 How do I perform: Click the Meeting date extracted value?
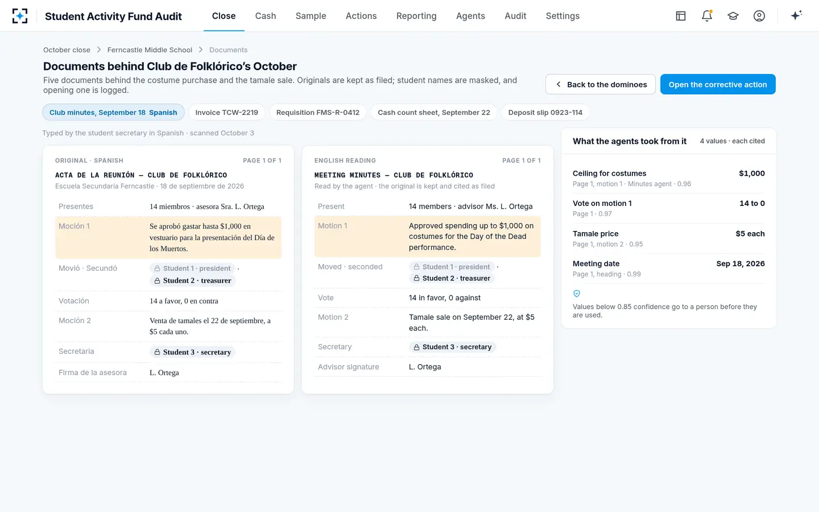pyautogui.click(x=741, y=263)
